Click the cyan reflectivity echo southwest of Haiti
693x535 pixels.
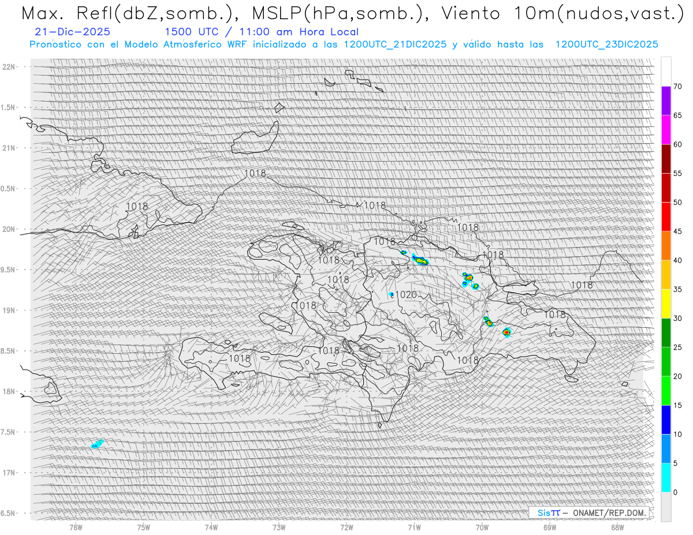pos(97,444)
